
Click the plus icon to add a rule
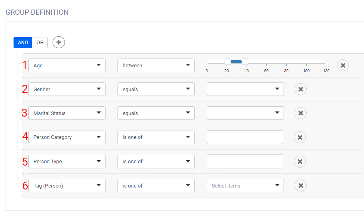pos(59,42)
